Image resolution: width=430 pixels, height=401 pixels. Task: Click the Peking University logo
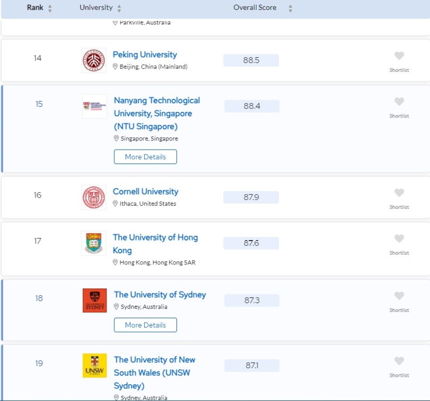[94, 60]
